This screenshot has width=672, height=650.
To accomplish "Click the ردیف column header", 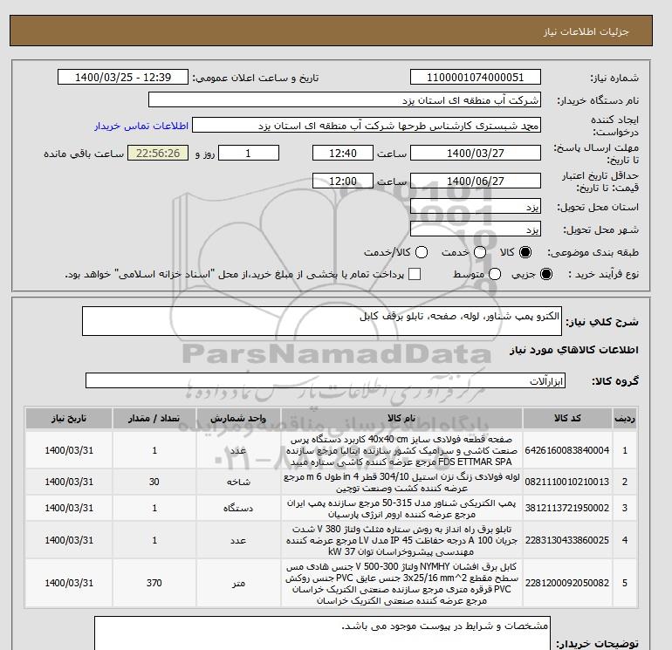I will click(x=625, y=419).
